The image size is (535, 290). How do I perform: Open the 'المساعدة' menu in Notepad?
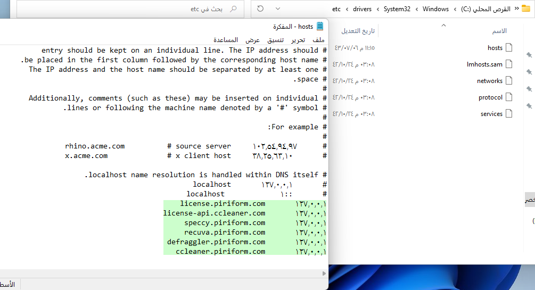(226, 40)
